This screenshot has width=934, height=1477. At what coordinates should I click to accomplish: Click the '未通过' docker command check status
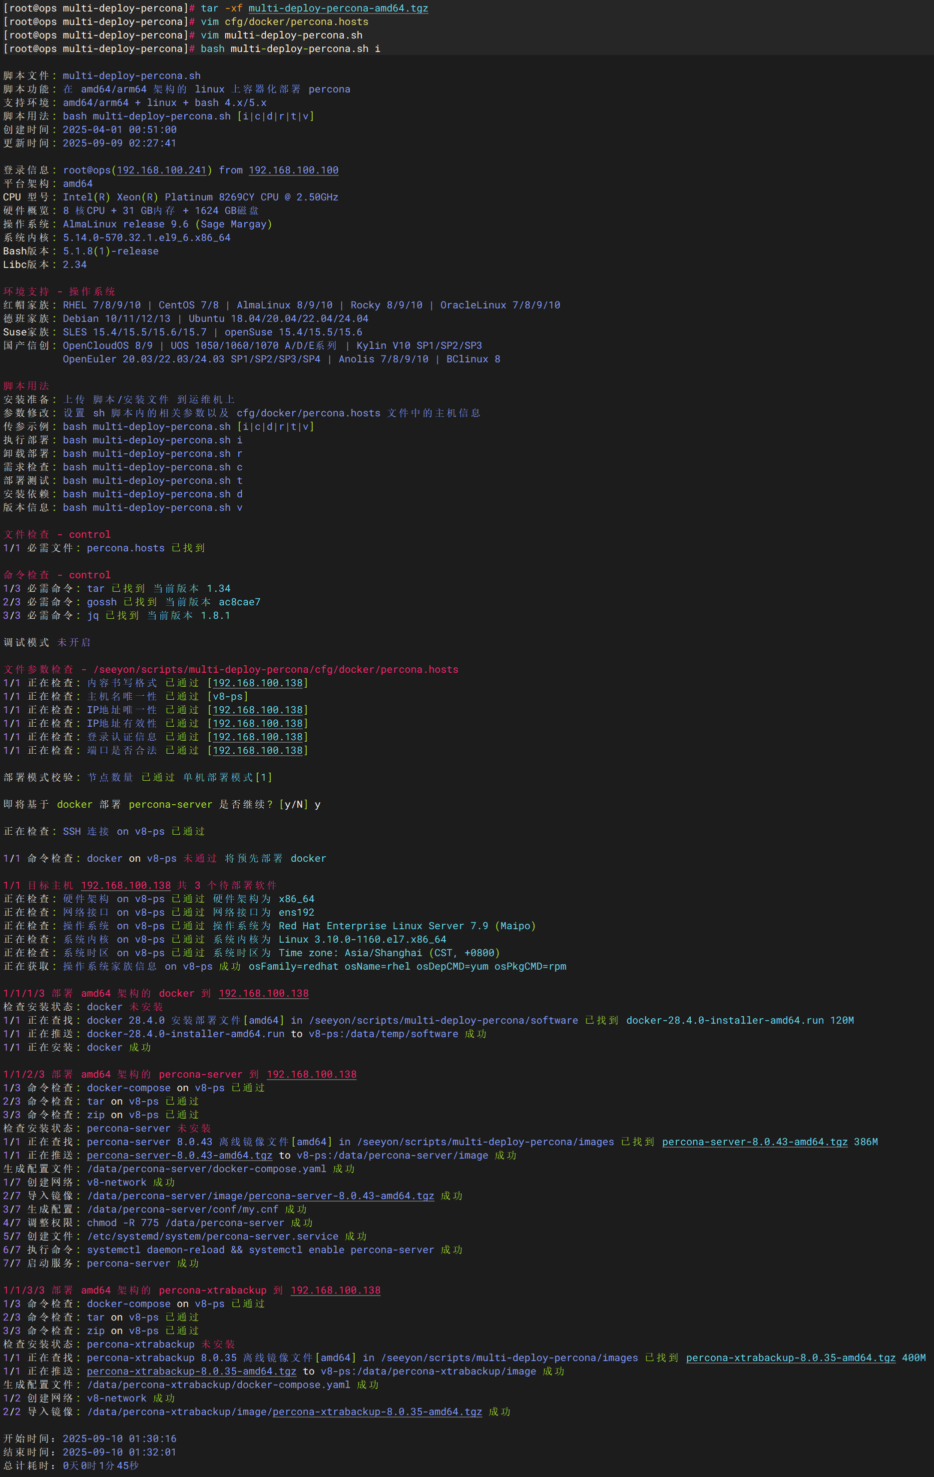click(200, 859)
